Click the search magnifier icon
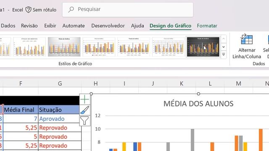 click(x=71, y=9)
